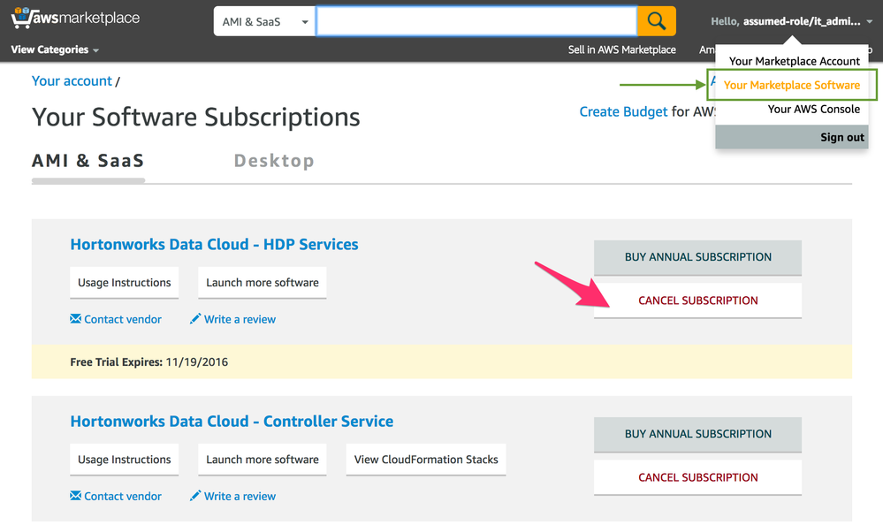Expand the View Categories menu
This screenshot has width=883, height=525.
tap(55, 50)
